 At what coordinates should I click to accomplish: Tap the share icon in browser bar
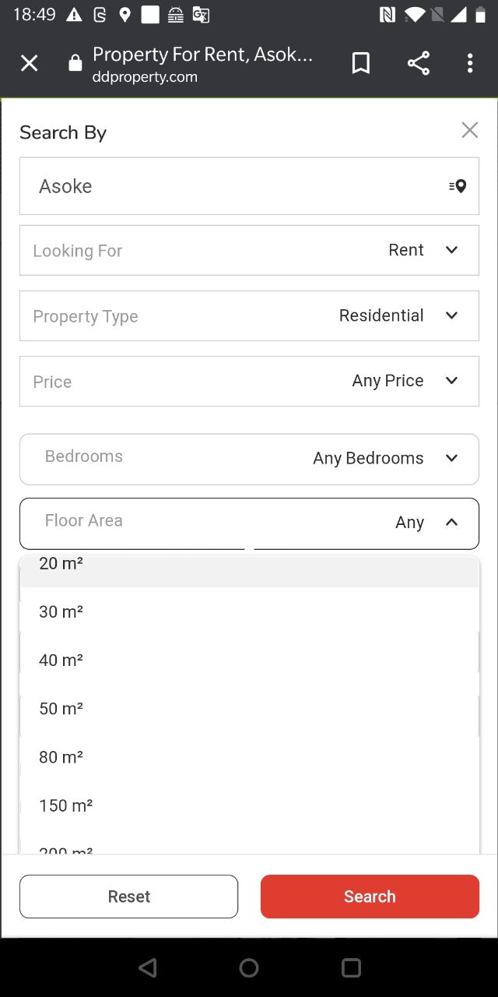coord(419,64)
